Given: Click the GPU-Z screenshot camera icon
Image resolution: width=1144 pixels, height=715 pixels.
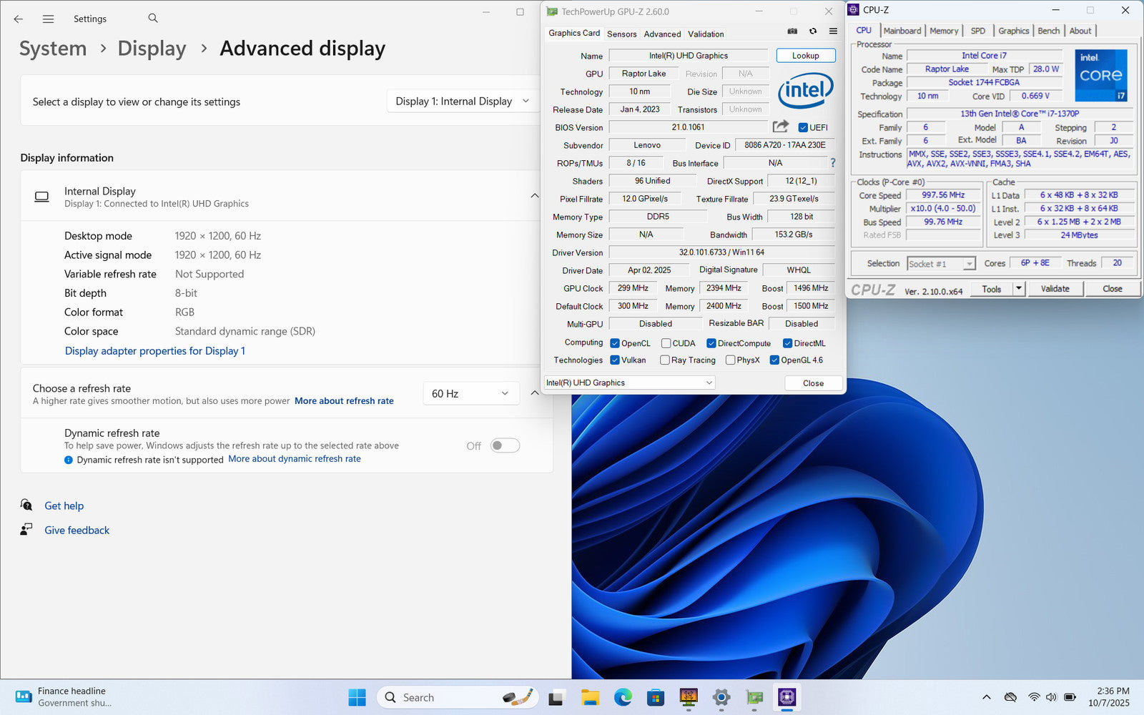Looking at the screenshot, I should click(792, 31).
